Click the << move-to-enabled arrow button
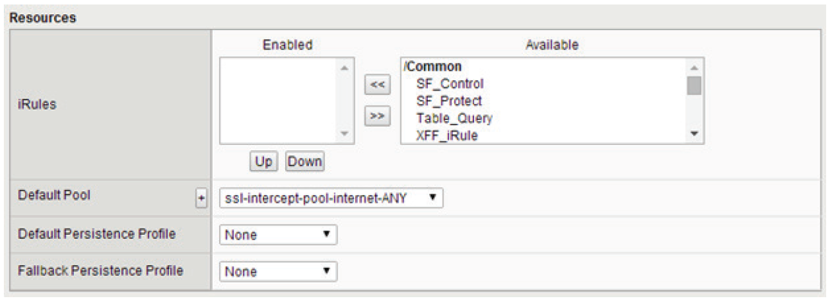 coord(378,85)
